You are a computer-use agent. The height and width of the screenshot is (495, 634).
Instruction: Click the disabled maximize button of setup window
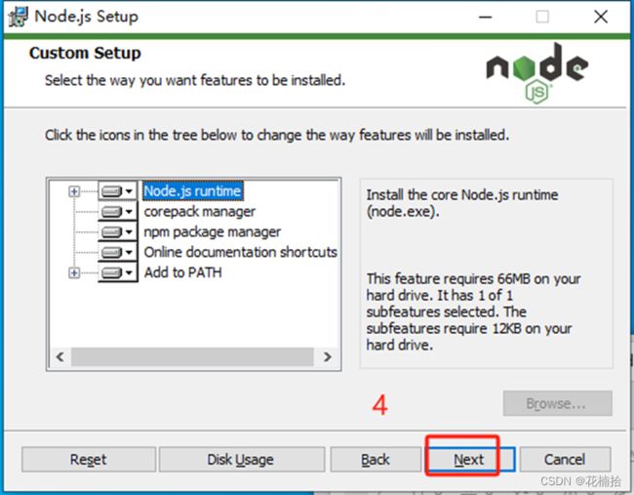[x=542, y=17]
